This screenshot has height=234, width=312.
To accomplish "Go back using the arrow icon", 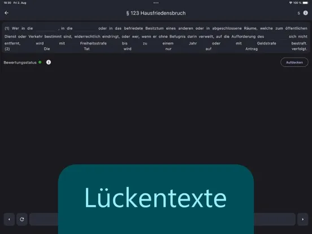I will 7,13.
